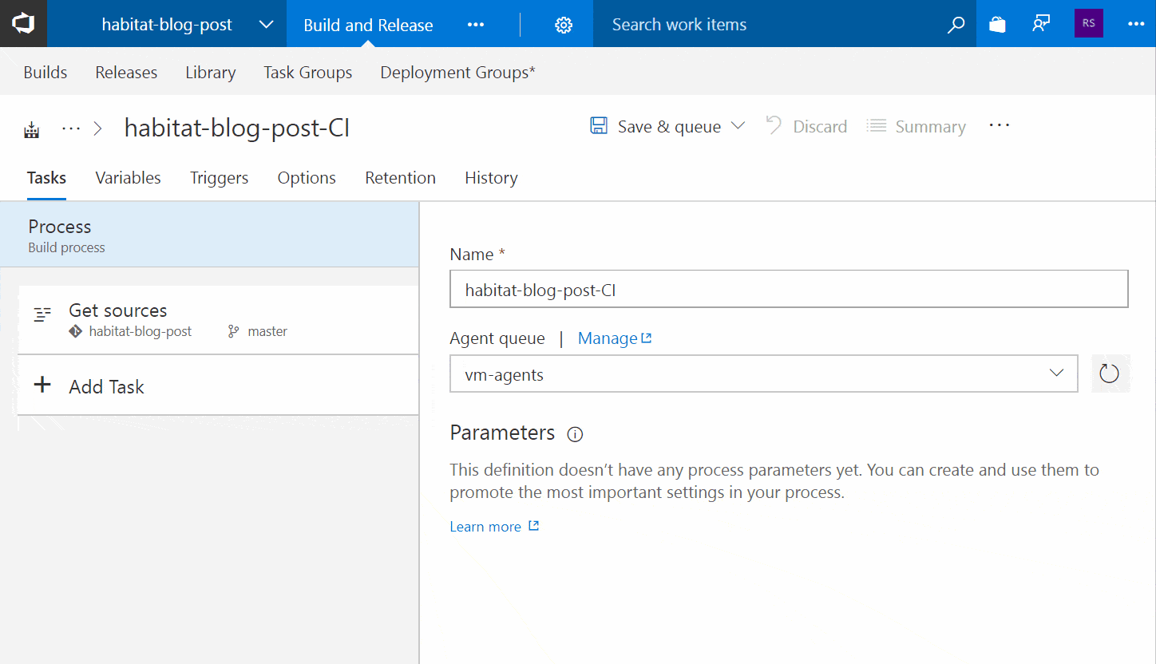Open the Triggers tab
Viewport: 1156px width, 664px height.
pos(219,178)
